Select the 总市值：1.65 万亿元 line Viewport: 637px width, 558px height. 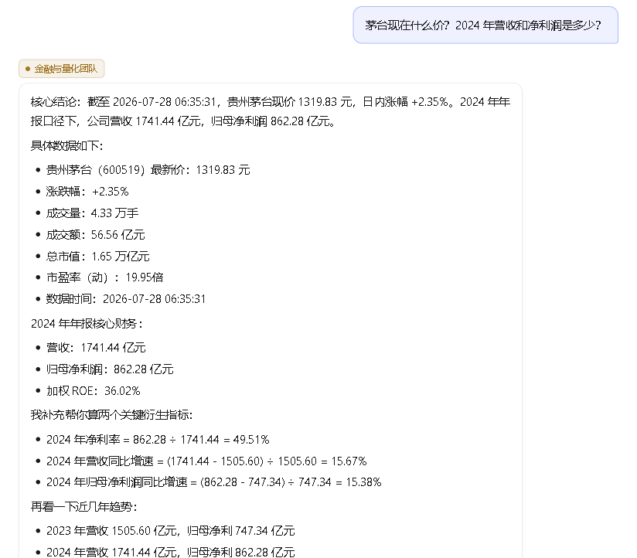point(97,256)
